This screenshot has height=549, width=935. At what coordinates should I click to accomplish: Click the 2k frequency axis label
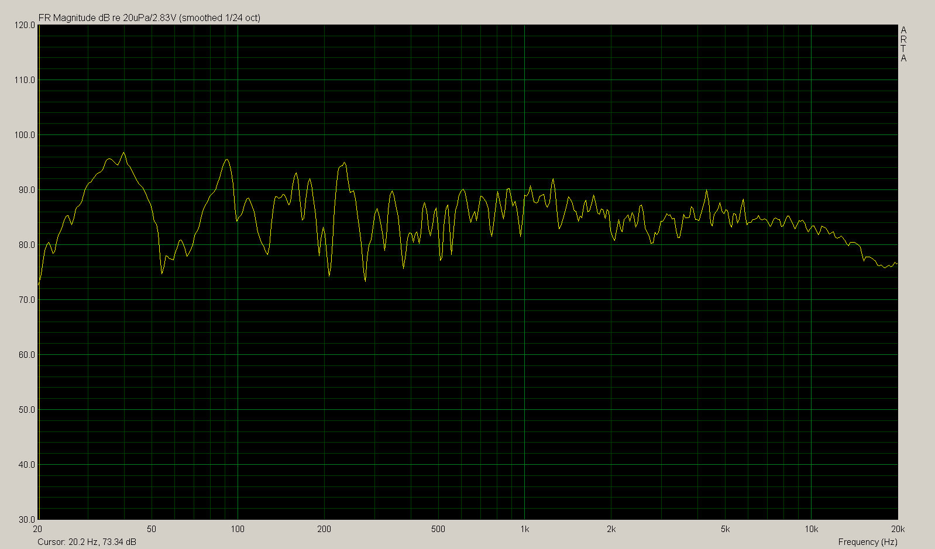pos(611,529)
